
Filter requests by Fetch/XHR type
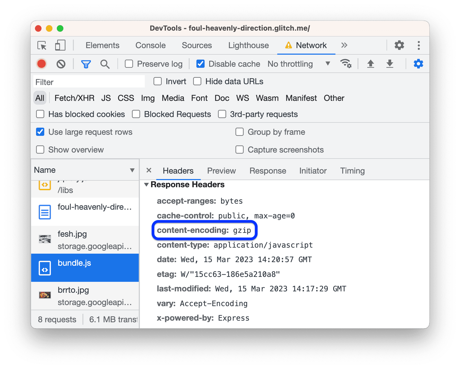pos(74,98)
